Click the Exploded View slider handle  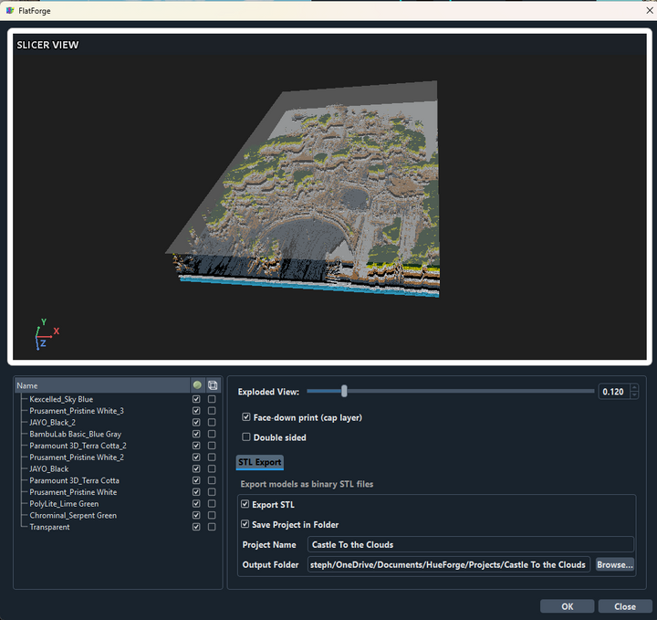[344, 391]
